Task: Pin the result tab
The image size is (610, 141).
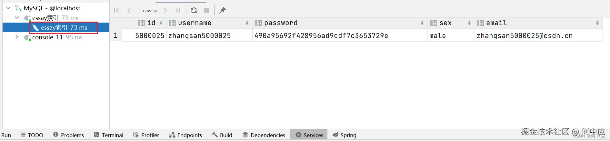Action: [x=222, y=10]
